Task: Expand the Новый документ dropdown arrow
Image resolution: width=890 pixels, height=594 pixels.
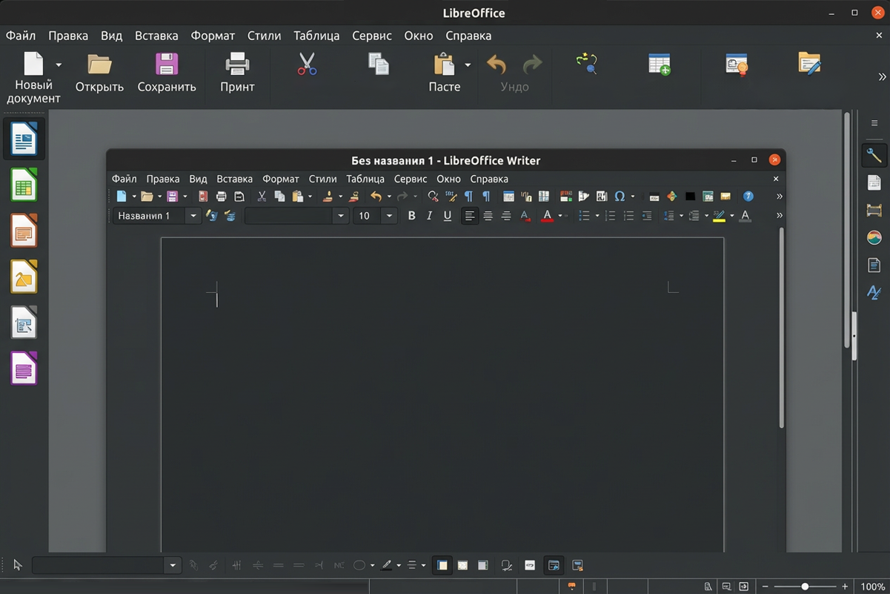Action: point(59,65)
